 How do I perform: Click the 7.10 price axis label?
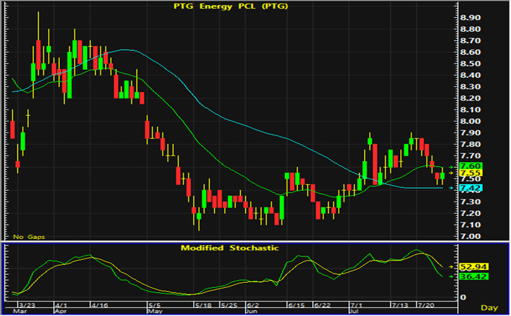470,225
